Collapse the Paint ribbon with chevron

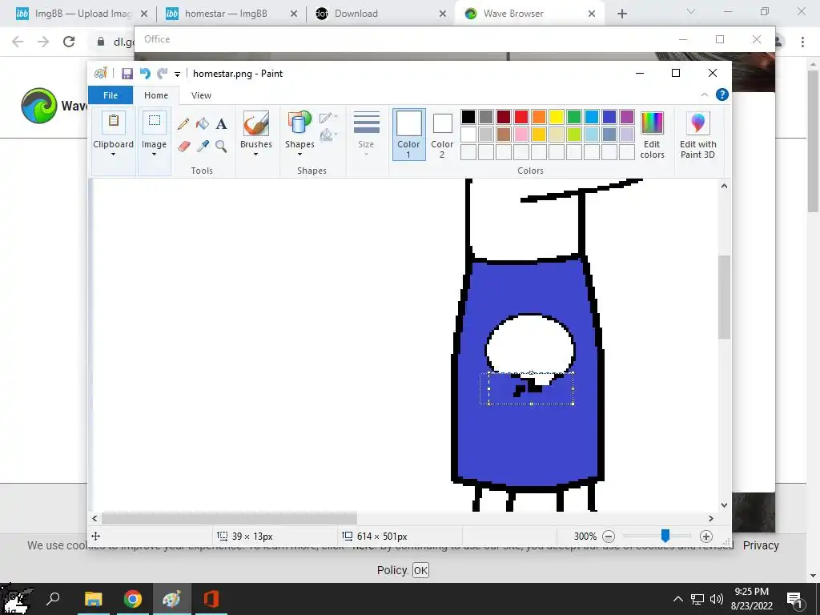tap(705, 94)
